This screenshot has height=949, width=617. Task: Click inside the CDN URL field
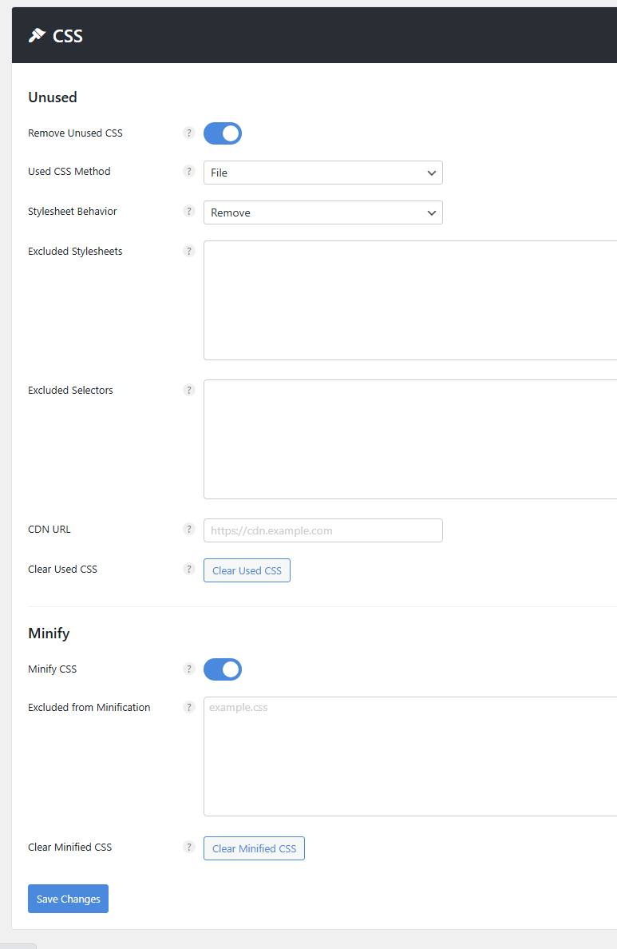(x=322, y=530)
